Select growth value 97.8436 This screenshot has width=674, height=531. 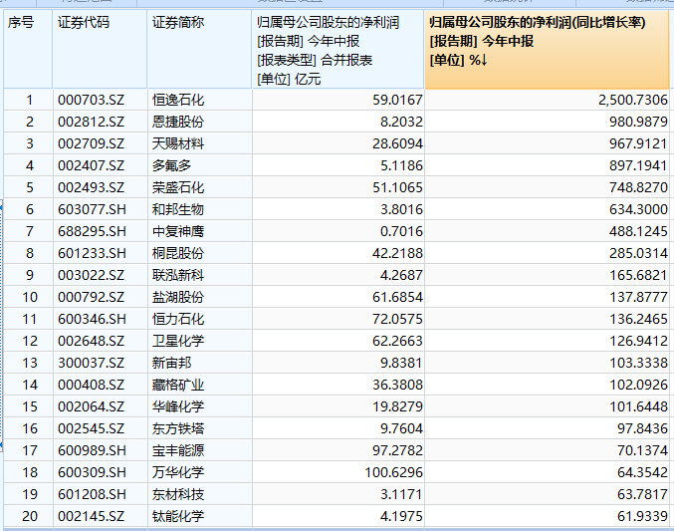tap(547, 429)
